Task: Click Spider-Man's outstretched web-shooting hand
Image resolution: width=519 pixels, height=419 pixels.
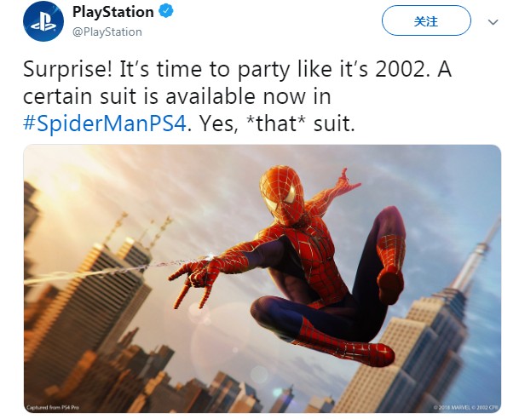Action: [193, 279]
